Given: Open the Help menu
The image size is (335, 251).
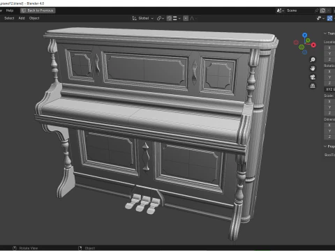Looking at the screenshot, I should [x=10, y=10].
